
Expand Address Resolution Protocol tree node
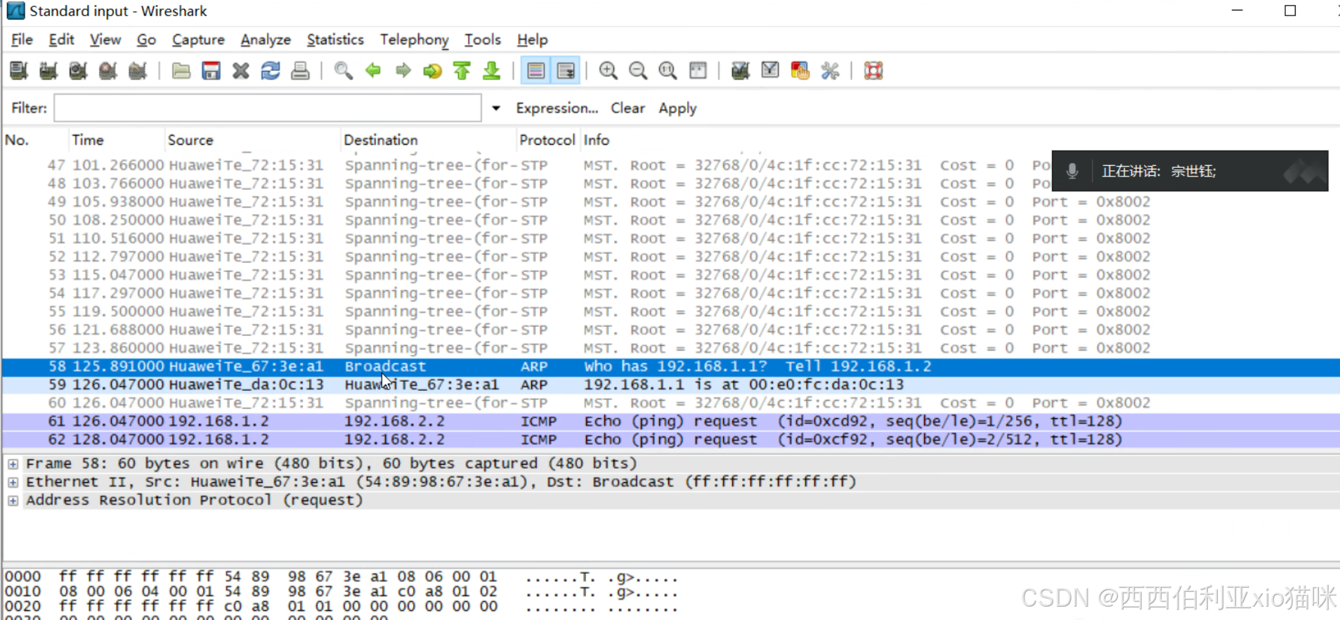coord(13,500)
